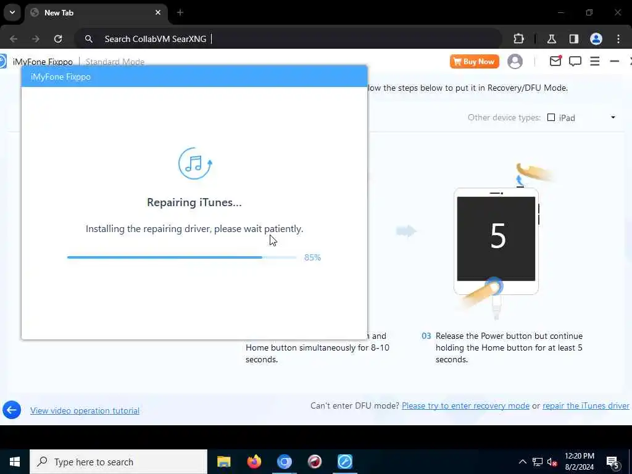Viewport: 632px width, 474px height.
Task: Open the browser three-dot menu
Action: [x=618, y=39]
